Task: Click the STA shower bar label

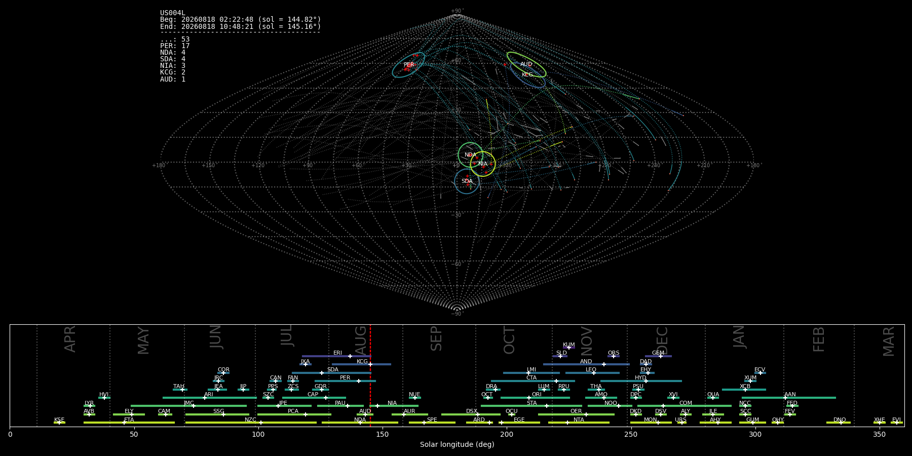Action: pyautogui.click(x=531, y=403)
